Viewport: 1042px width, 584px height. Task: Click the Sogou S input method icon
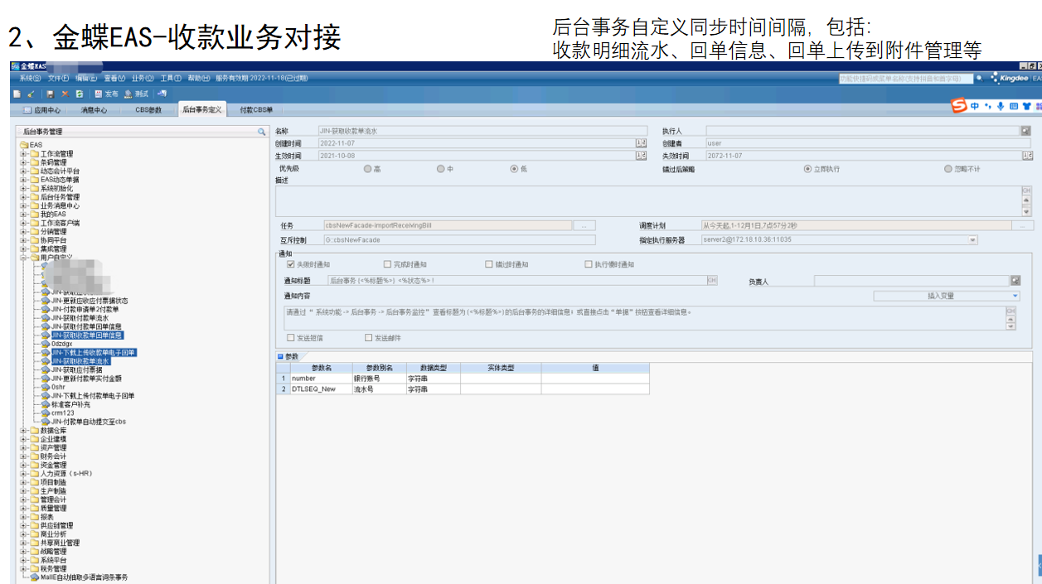pos(958,106)
